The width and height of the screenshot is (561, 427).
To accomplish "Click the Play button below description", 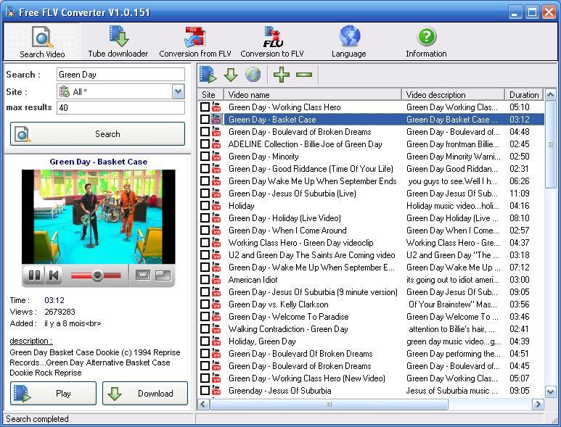I will click(x=53, y=394).
